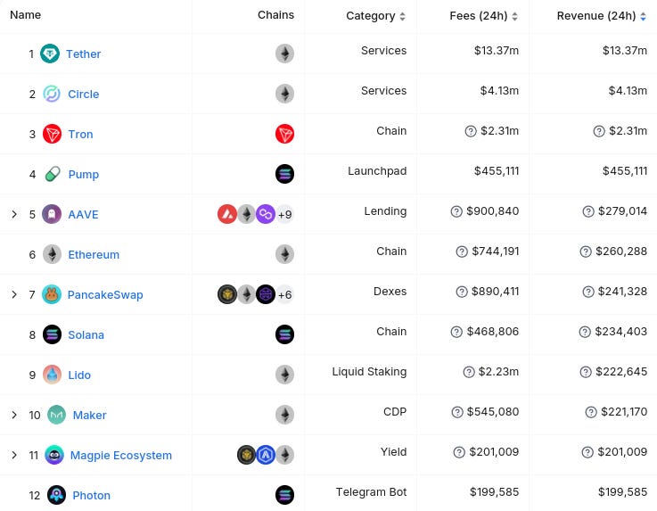Open the Ethereum protocol link
Image resolution: width=657 pixels, height=511 pixels.
coord(94,254)
